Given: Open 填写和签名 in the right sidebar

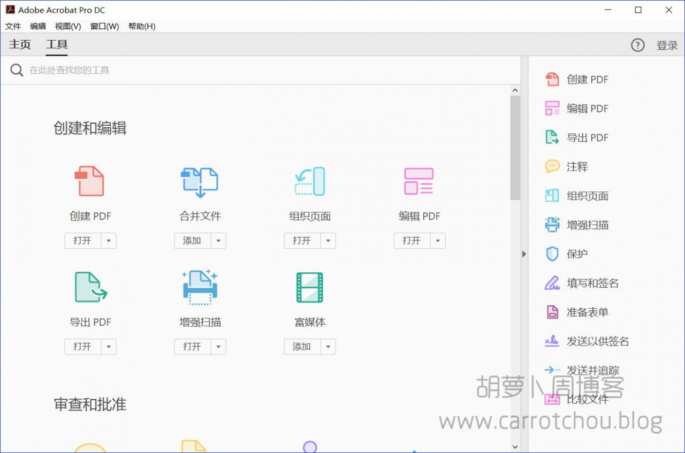Looking at the screenshot, I should [592, 283].
